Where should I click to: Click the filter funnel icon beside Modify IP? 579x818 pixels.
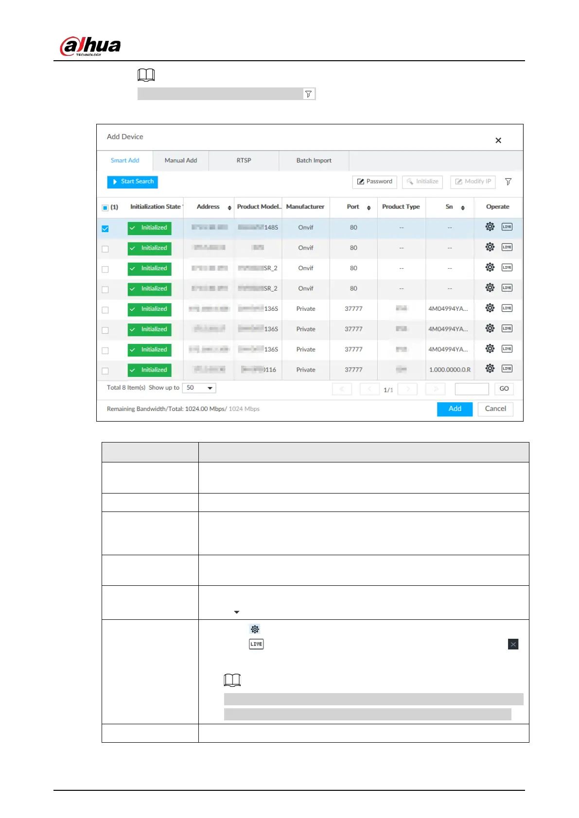[508, 182]
